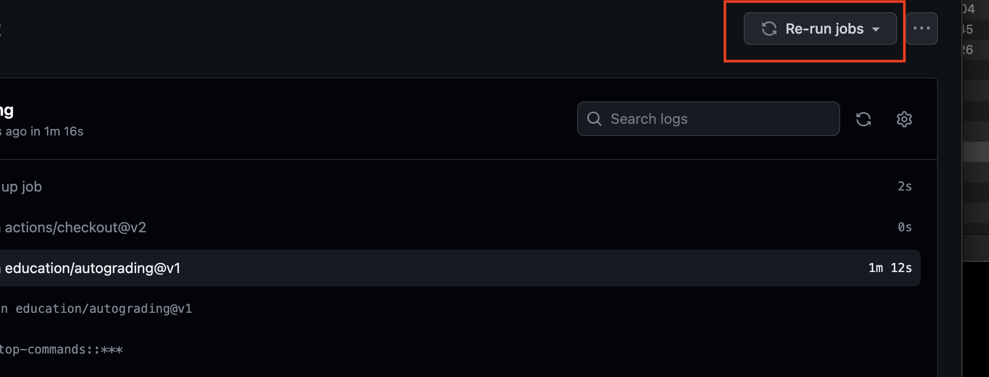The height and width of the screenshot is (377, 989).
Task: Click the 1m 12s autograding duration
Action: pyautogui.click(x=890, y=268)
